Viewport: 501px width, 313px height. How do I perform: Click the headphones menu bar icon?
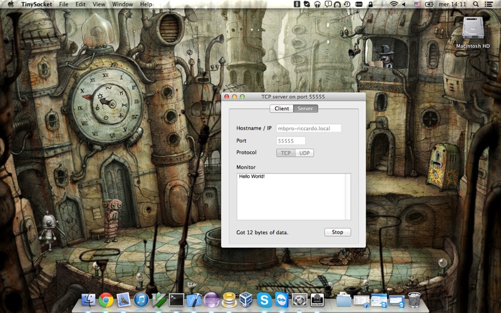coord(318,4)
